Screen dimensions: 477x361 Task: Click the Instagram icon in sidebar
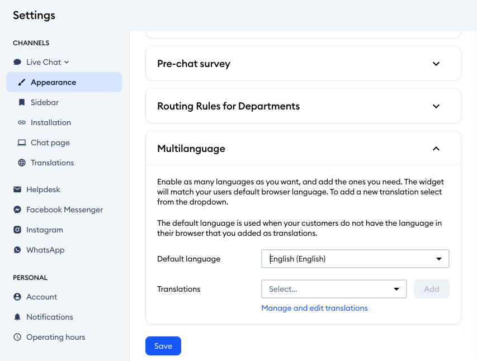(17, 230)
